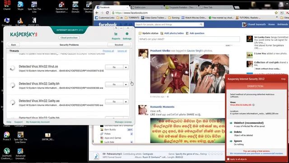The image size is (289, 163).
Task: Open Resident Evil Operation desktop icon
Action: 62,5
